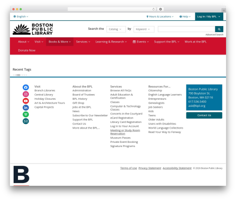Open Subscribe to Our Newsletter link
This screenshot has width=236, height=200.
(x=90, y=115)
